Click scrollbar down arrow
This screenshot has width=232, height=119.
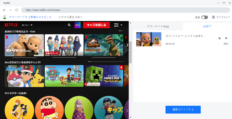pyautogui.click(x=130, y=117)
